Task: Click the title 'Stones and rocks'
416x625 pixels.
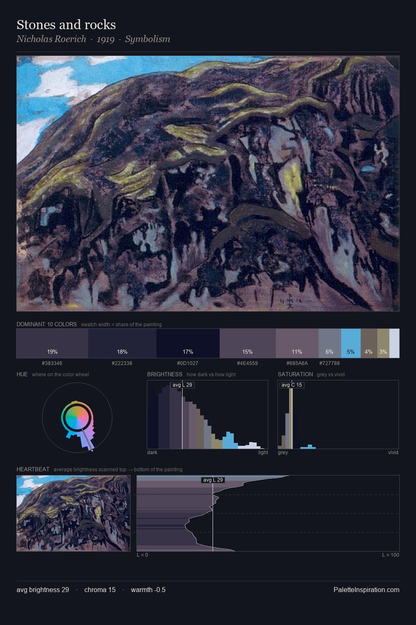Action: coord(66,25)
